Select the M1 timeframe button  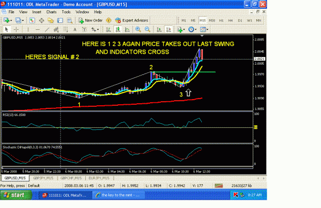[x=184, y=20]
